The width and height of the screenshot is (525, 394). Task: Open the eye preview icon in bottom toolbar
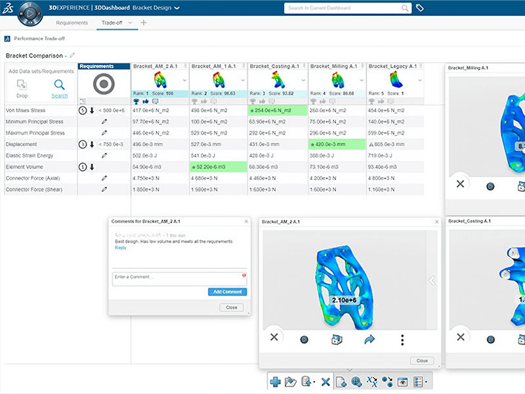(403, 382)
